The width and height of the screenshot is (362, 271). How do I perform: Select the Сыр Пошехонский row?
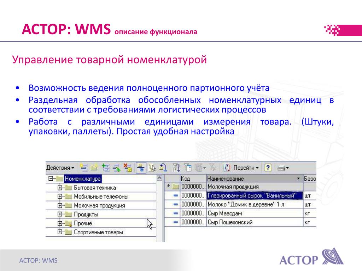[240, 222]
